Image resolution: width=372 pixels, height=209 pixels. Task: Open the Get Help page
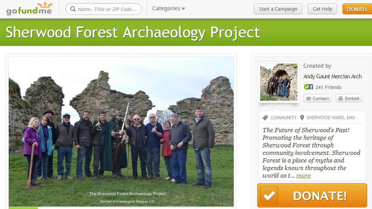tap(322, 9)
